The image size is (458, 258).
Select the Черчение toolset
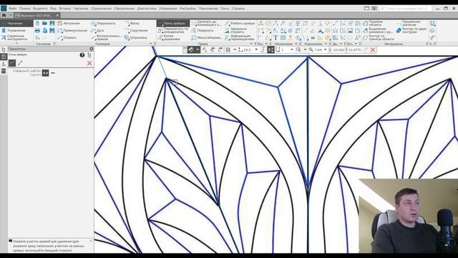[16, 23]
